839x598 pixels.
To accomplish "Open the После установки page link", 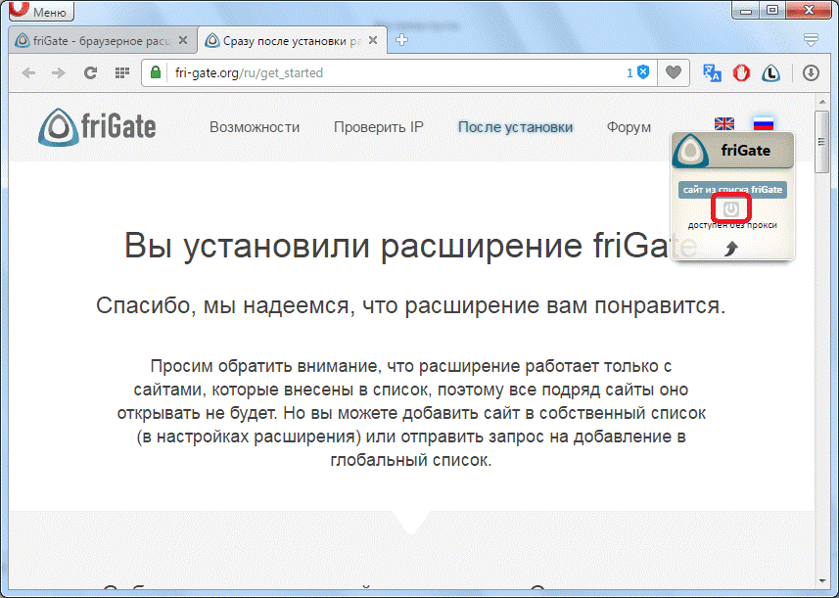I will click(515, 127).
